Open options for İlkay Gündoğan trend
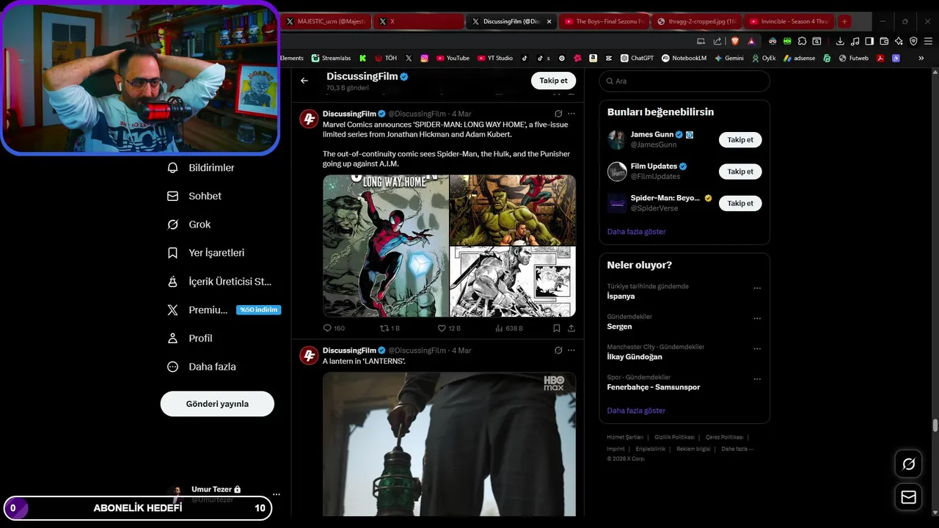The height and width of the screenshot is (528, 939). click(x=757, y=348)
